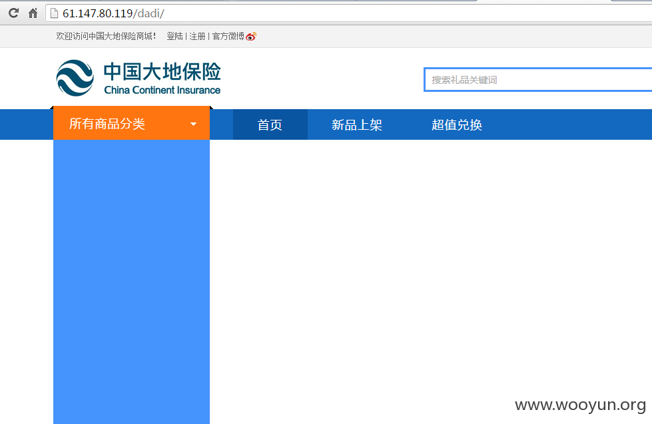Click the China Continent Insurance wave logo
The width and height of the screenshot is (652, 424).
tap(75, 78)
